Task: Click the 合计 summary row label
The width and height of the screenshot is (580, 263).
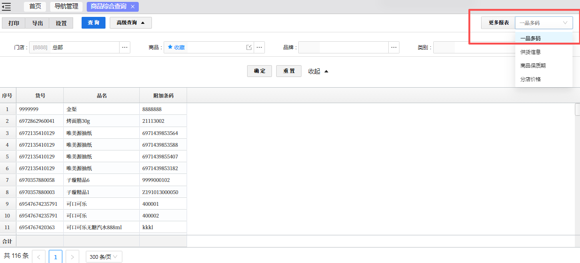Action: tap(8, 241)
